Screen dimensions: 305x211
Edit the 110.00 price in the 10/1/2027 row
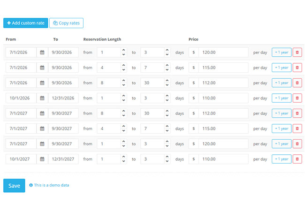[223, 159]
